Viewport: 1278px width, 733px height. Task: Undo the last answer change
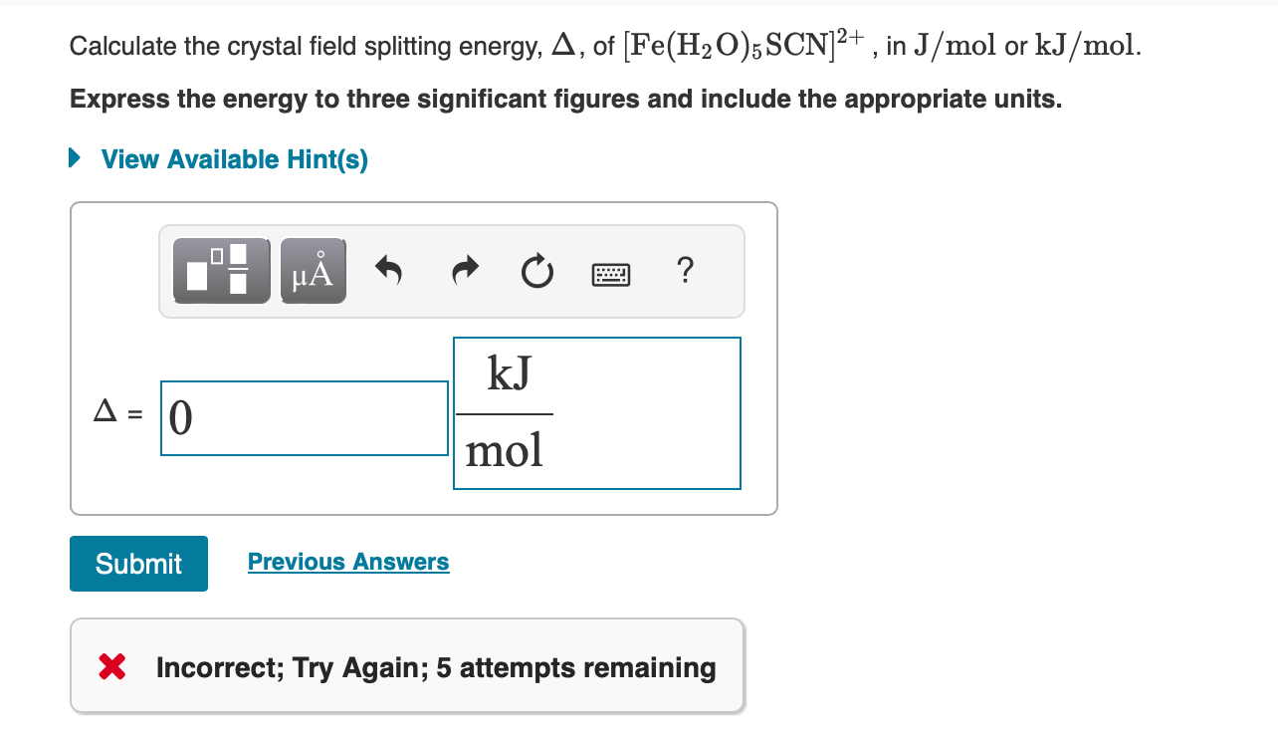[388, 269]
